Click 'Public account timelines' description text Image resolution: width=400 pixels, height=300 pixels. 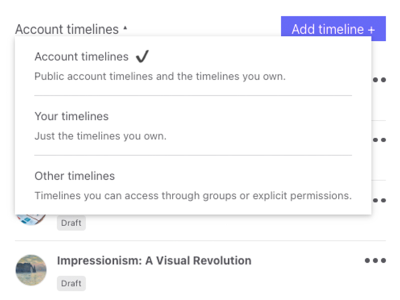[x=160, y=76]
